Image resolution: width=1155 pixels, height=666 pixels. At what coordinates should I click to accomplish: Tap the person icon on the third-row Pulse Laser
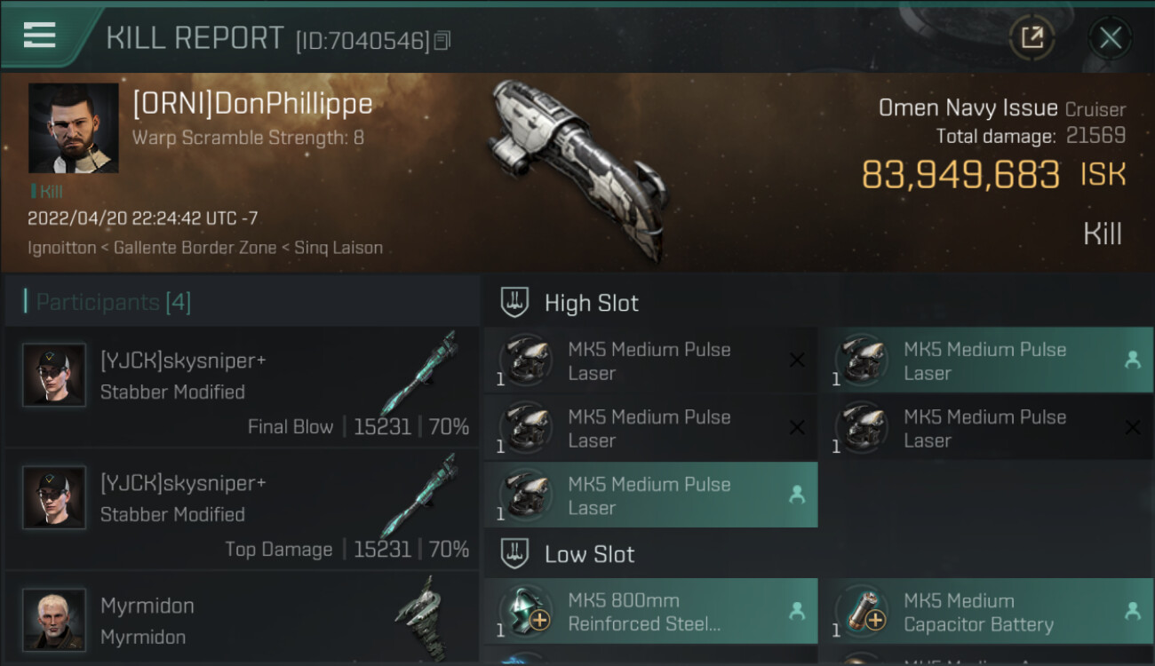[x=796, y=496]
